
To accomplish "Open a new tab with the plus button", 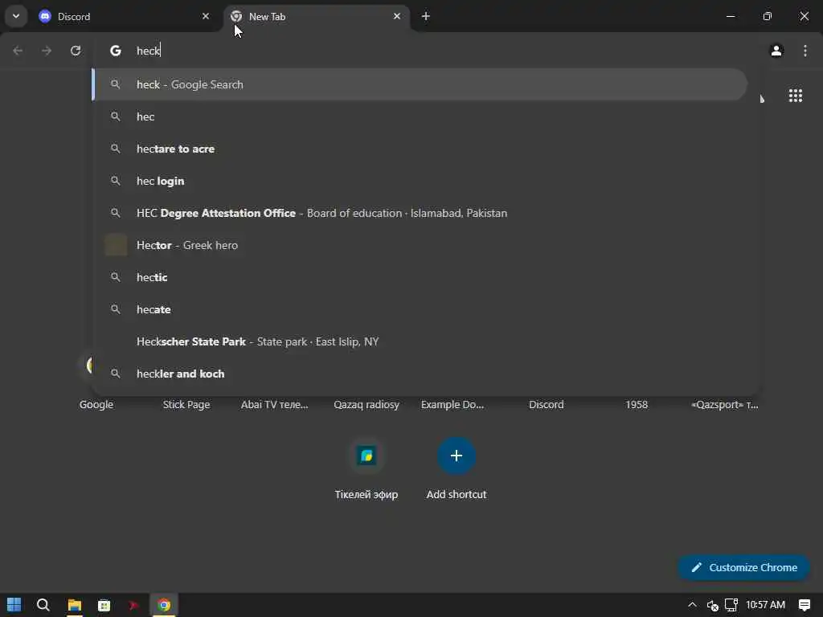I will [426, 16].
